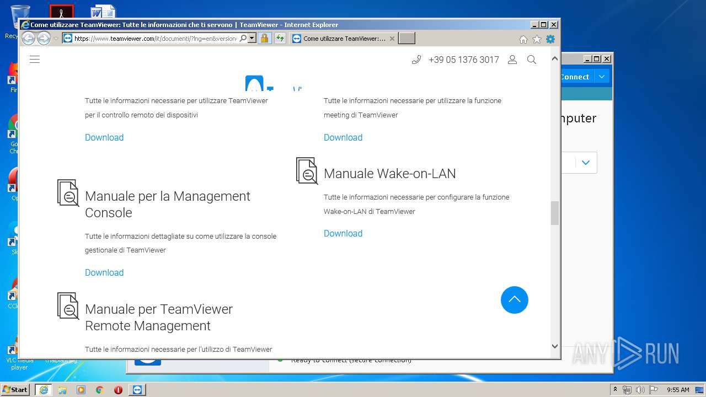
Task: Download the remote control manual
Action: (104, 137)
